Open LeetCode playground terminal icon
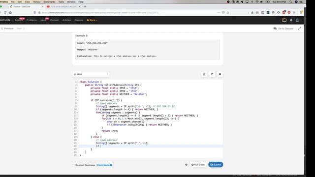Image resolution: width=315 pixels, height=177 pixels. pyautogui.click(x=284, y=20)
